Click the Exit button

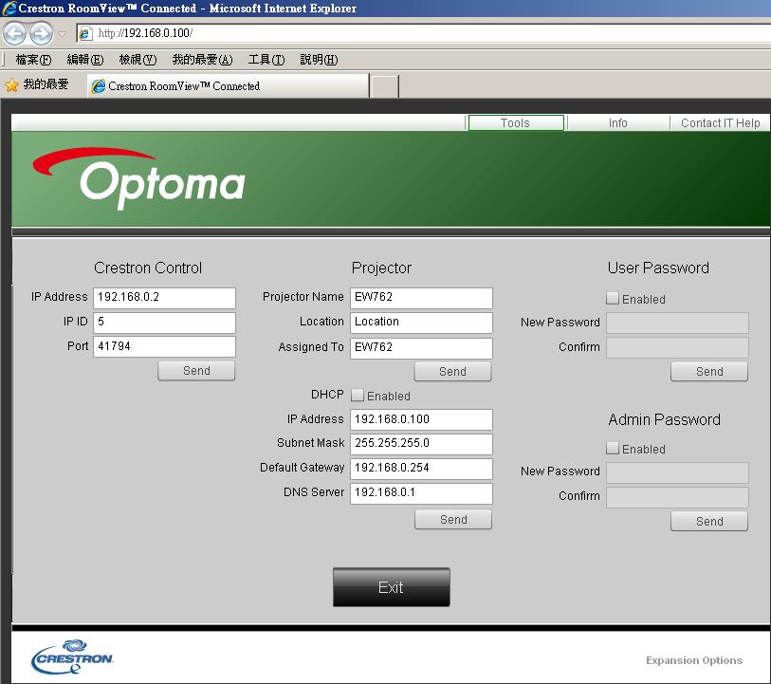tap(392, 587)
